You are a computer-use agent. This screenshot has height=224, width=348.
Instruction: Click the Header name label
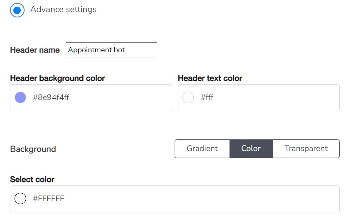coord(35,50)
